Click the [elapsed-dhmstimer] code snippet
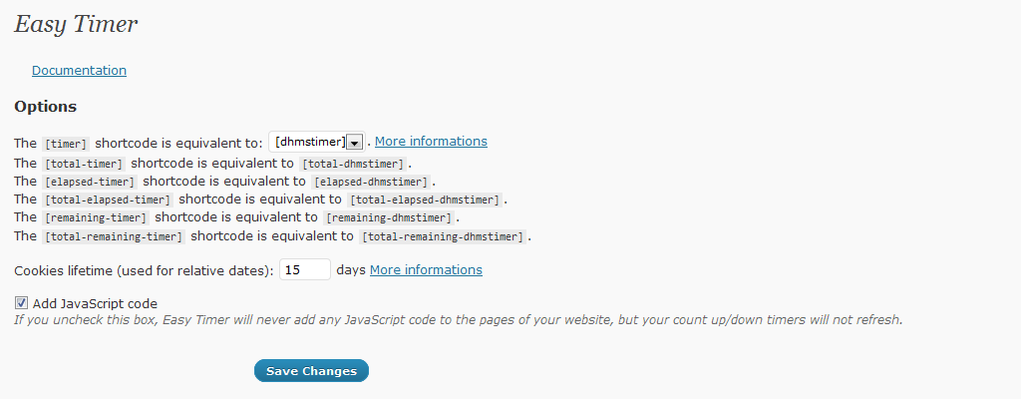Screen dimensions: 1021x399 [371, 182]
